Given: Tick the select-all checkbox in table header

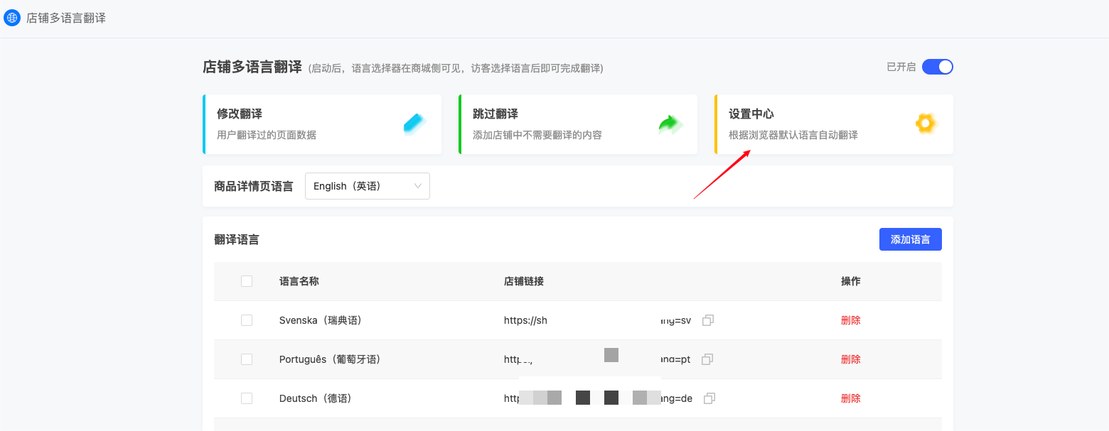Looking at the screenshot, I should (x=247, y=281).
